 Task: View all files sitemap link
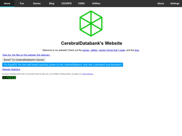[26, 55]
